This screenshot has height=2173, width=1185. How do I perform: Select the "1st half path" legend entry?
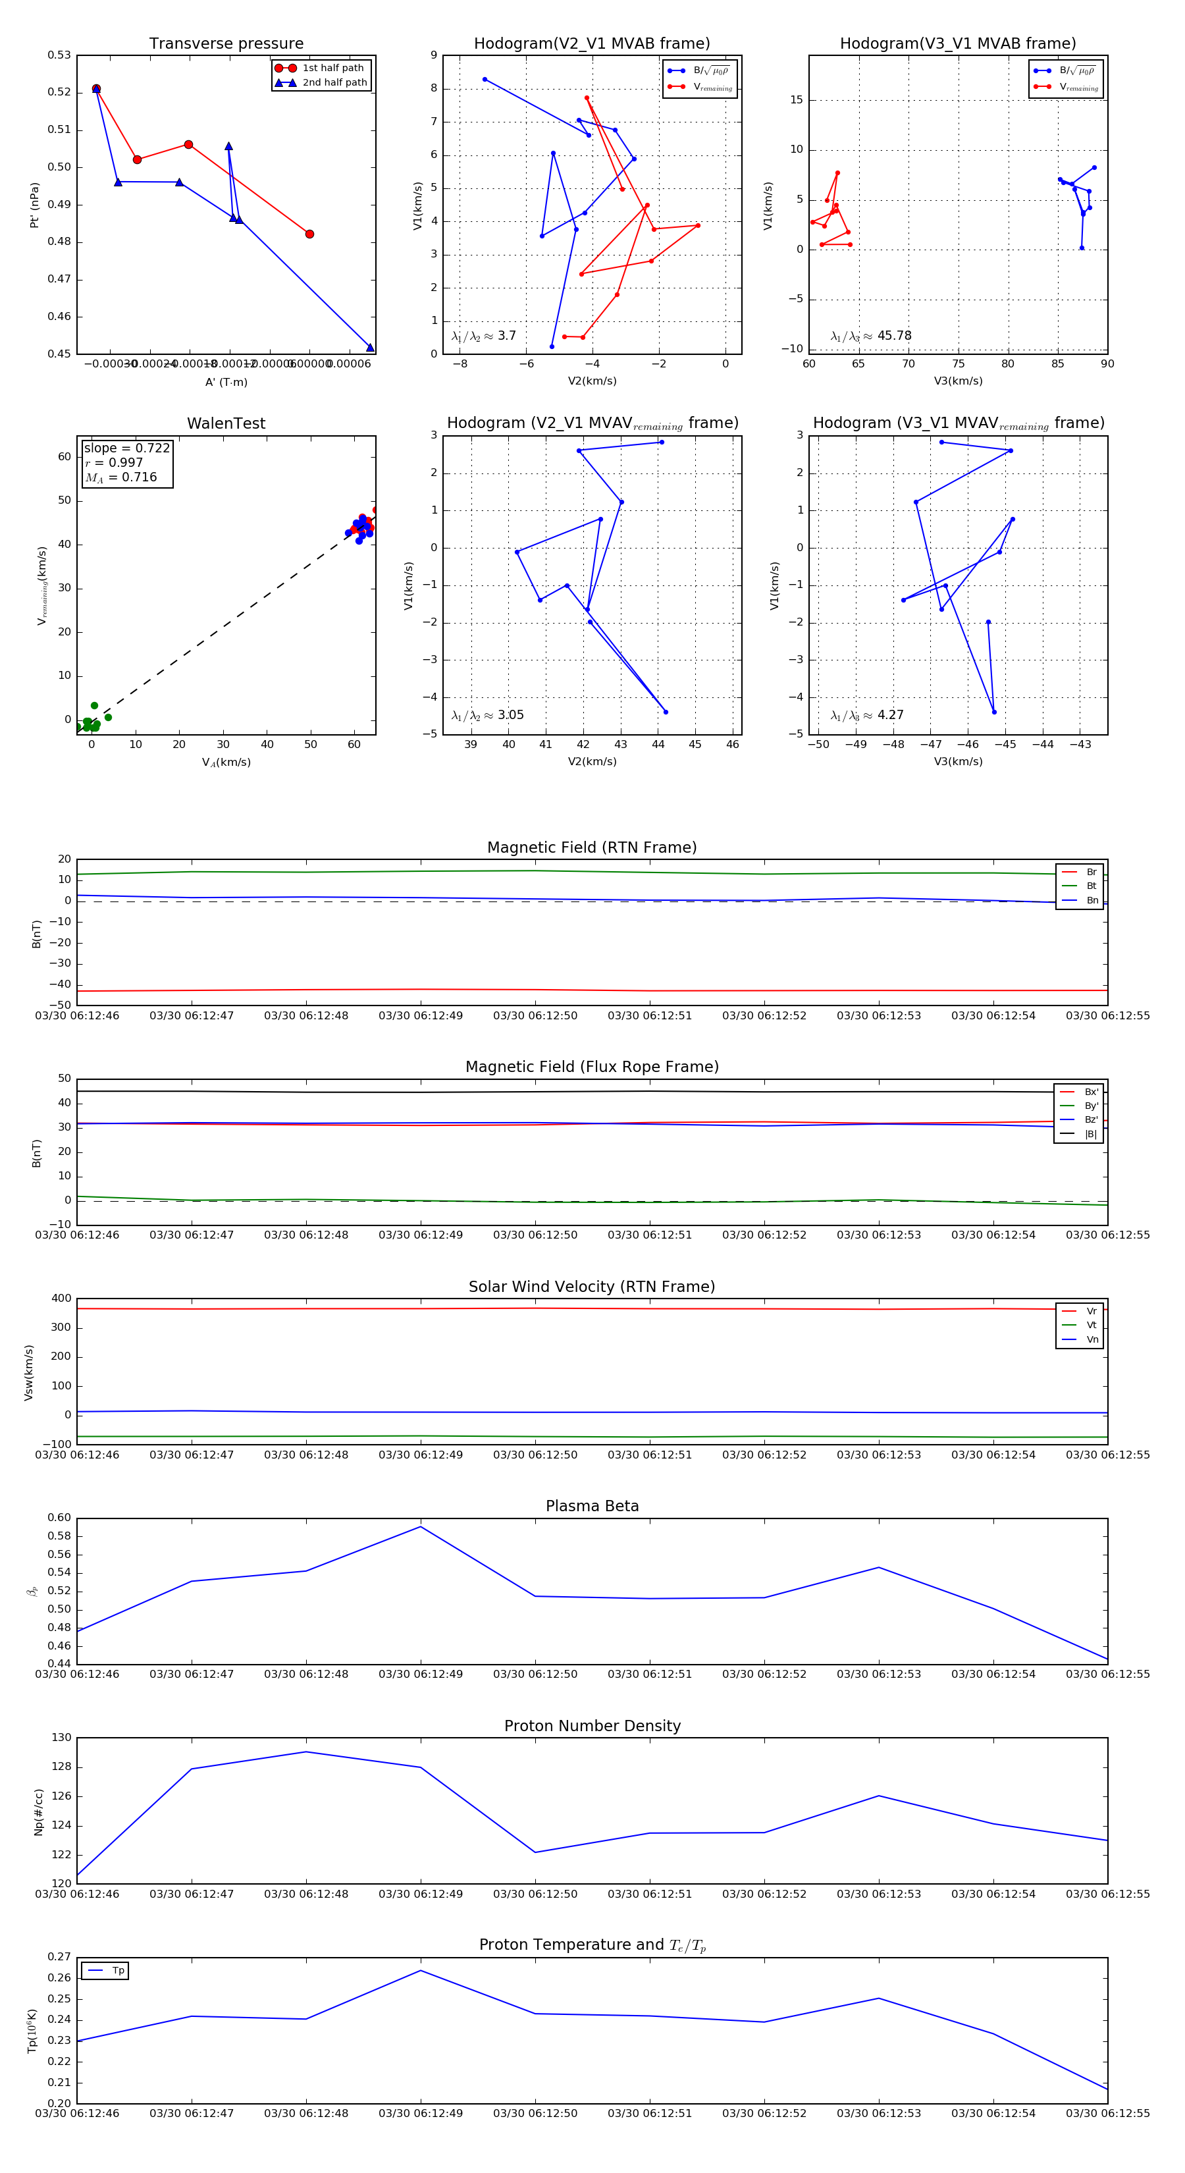click(321, 68)
